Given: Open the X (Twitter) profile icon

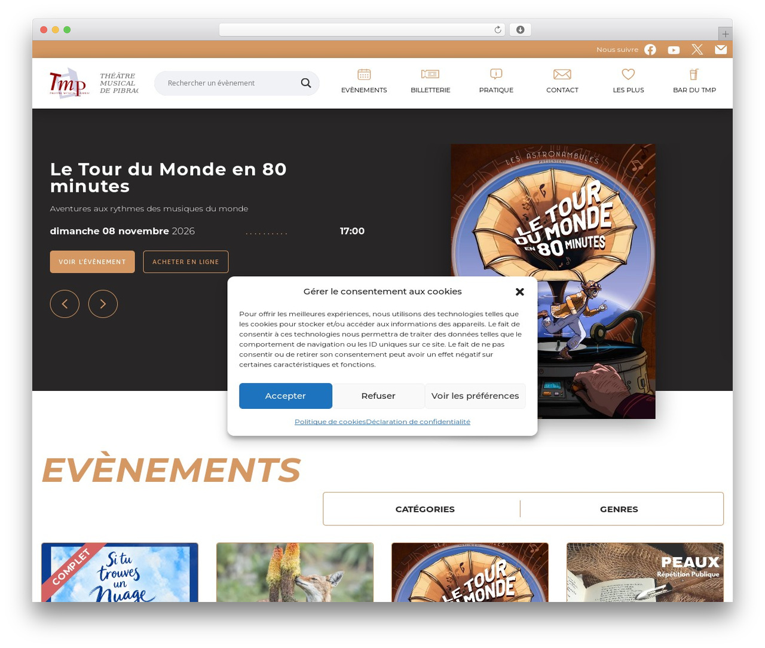Looking at the screenshot, I should point(697,50).
